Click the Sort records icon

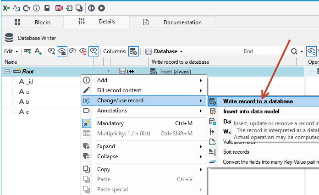pyautogui.click(x=213, y=152)
